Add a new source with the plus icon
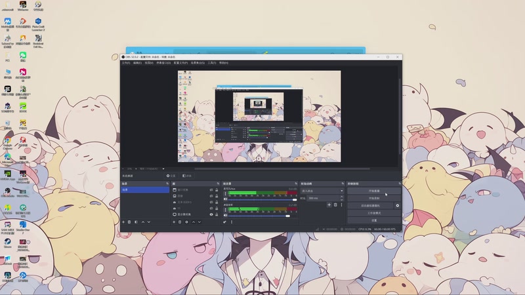The height and width of the screenshot is (295, 525). click(x=174, y=222)
